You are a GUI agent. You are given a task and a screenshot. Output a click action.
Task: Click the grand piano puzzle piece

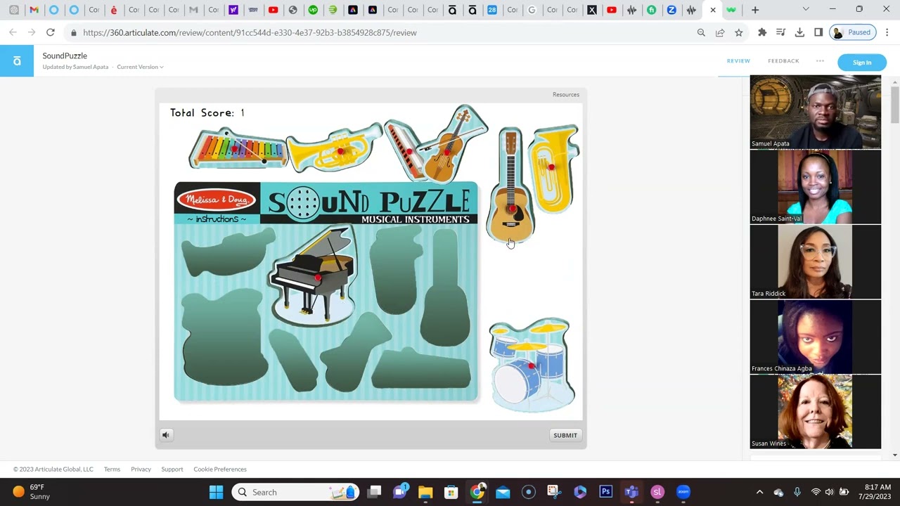(314, 275)
